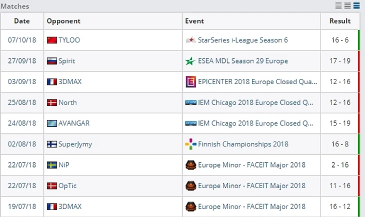Image resolution: width=365 pixels, height=217 pixels.
Task: Click ESEA MDL green star logo
Action: point(190,61)
